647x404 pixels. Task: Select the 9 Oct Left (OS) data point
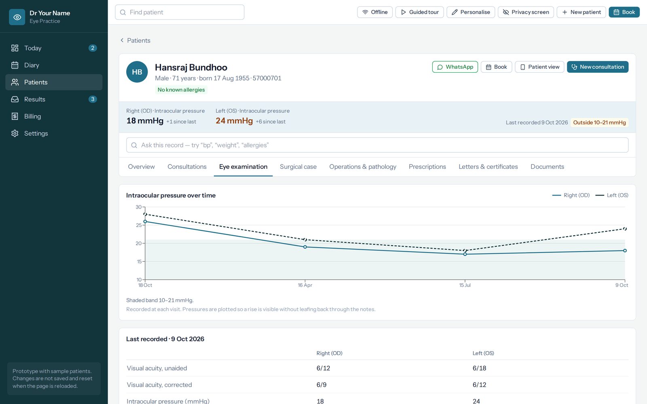(625, 229)
